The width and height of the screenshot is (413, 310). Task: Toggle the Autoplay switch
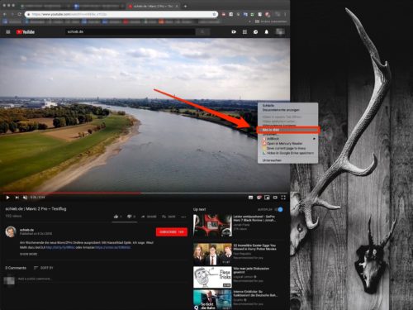click(x=278, y=209)
